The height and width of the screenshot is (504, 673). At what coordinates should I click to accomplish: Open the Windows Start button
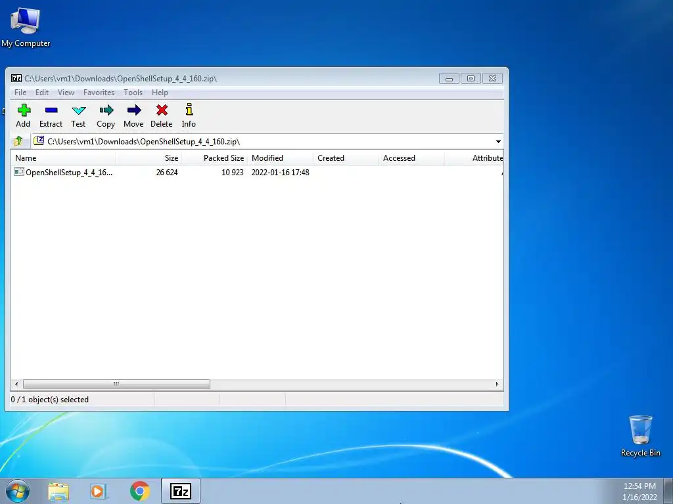tap(17, 491)
